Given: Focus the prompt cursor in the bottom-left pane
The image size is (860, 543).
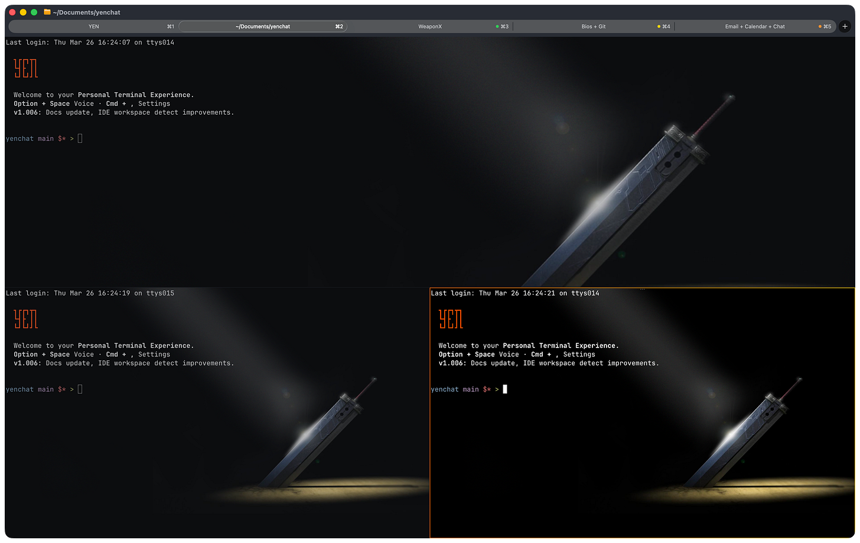Looking at the screenshot, I should click(80, 389).
